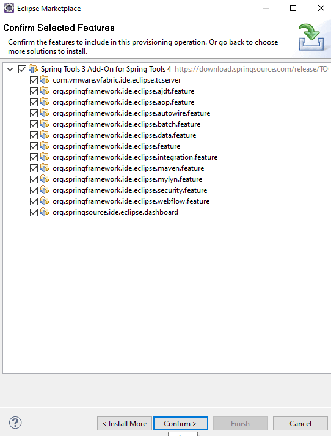Maximize the Eclipse Marketplace window

tap(293, 8)
